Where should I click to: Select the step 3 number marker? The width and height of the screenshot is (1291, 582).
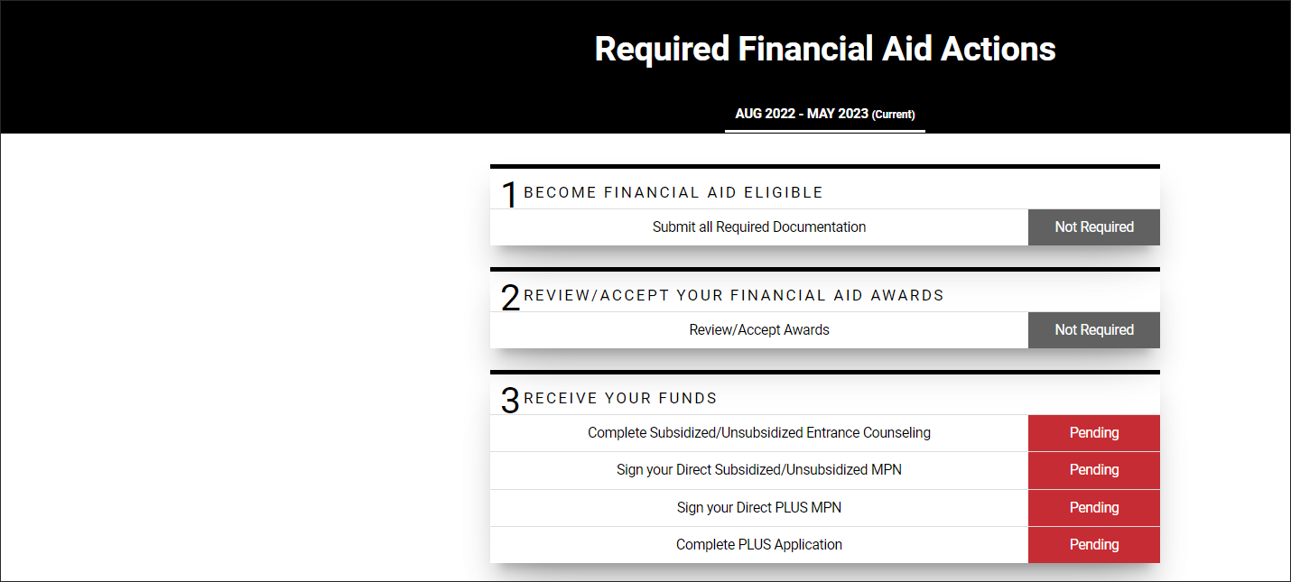(x=509, y=400)
